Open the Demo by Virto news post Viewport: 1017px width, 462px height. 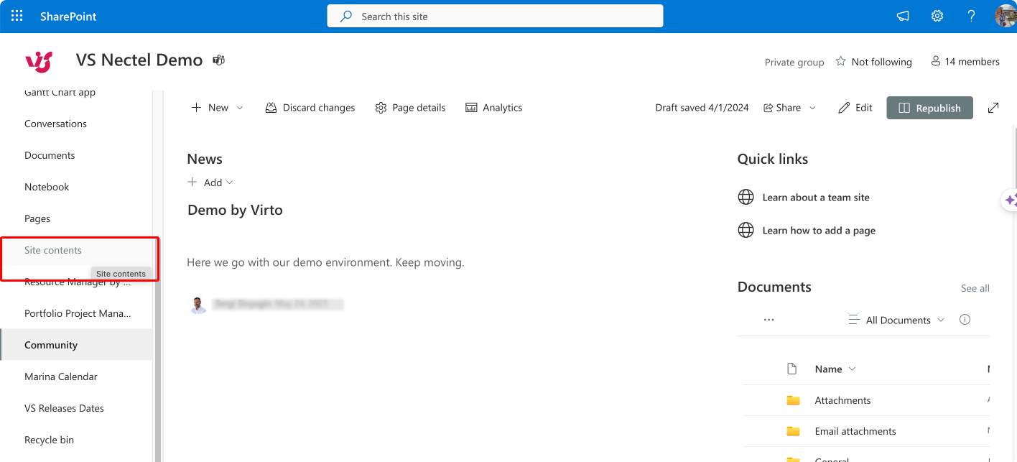coord(235,210)
